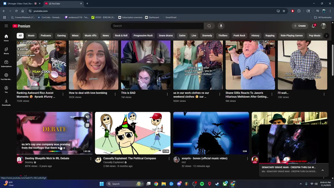Image resolution: width=334 pixels, height=188 pixels.
Task: Select the Podcasts filter chip
Action: tap(46, 36)
